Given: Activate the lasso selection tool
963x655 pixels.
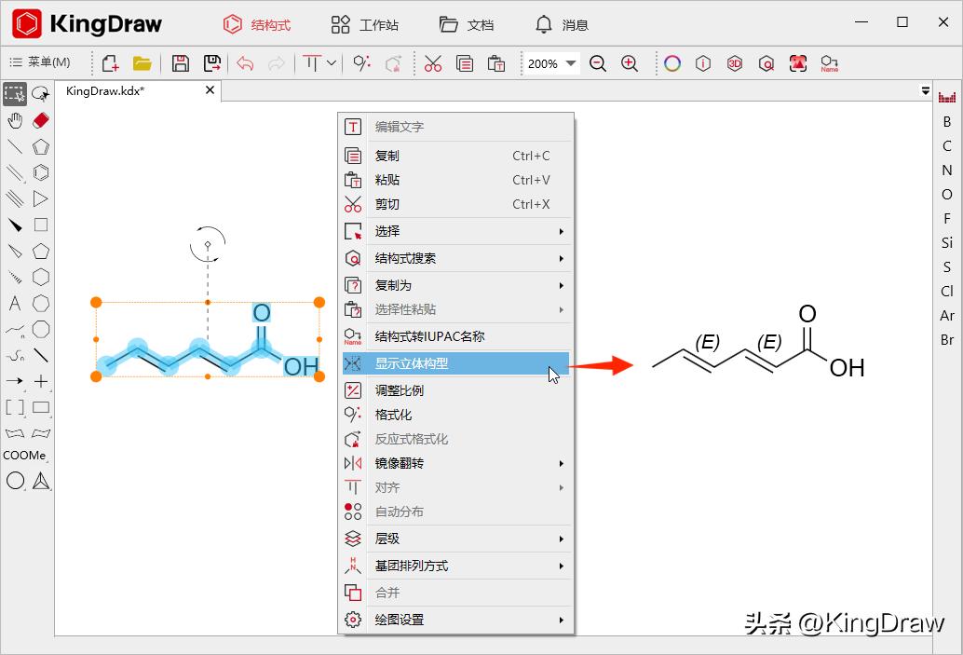Looking at the screenshot, I should [x=41, y=93].
